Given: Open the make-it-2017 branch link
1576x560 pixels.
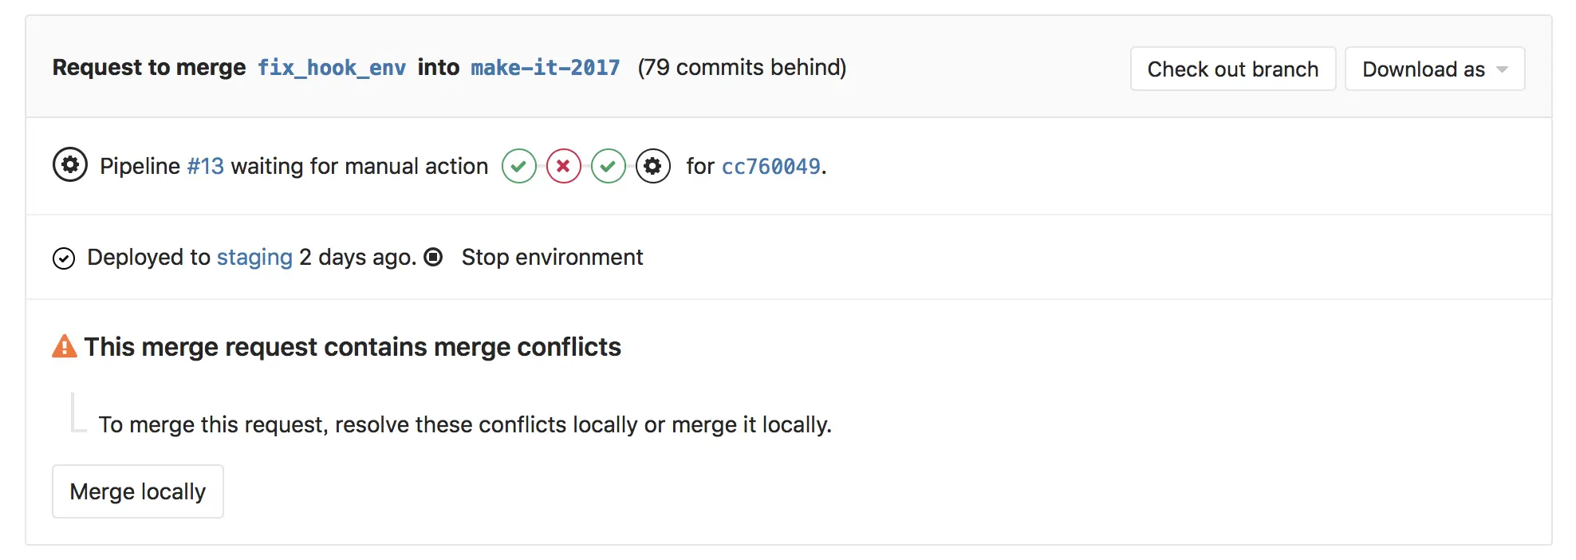Looking at the screenshot, I should click(545, 68).
